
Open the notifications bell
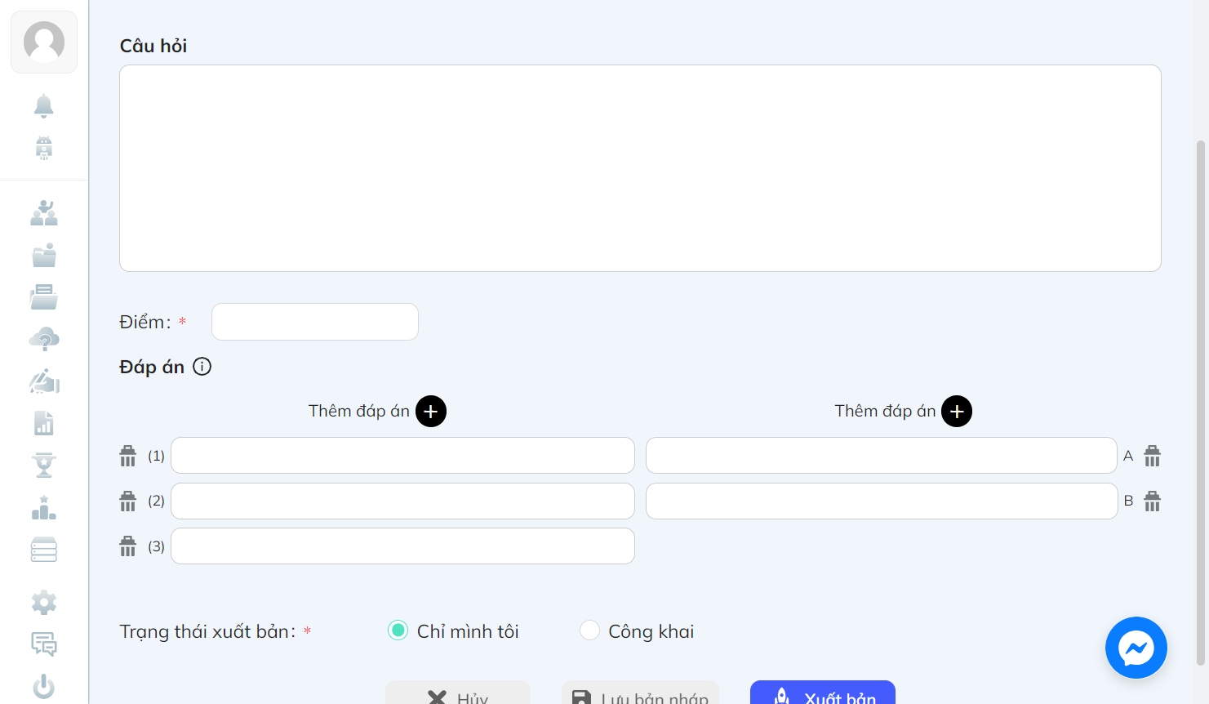coord(44,105)
